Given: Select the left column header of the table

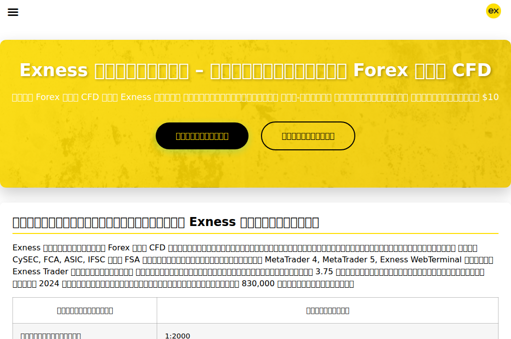Looking at the screenshot, I should 85,310.
